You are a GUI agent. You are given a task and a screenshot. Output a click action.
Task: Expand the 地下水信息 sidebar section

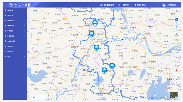15,26
